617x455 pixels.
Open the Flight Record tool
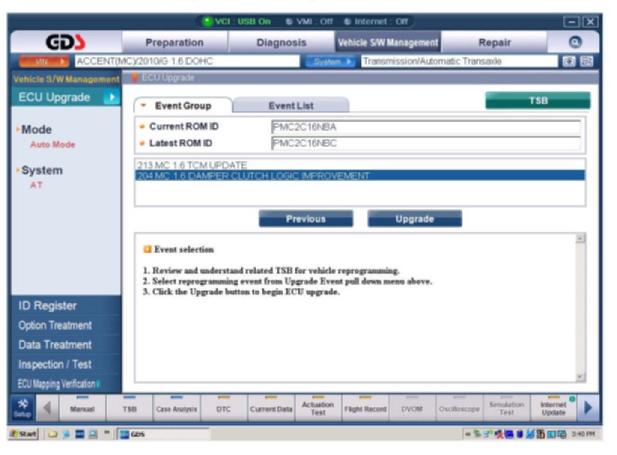coord(365,408)
